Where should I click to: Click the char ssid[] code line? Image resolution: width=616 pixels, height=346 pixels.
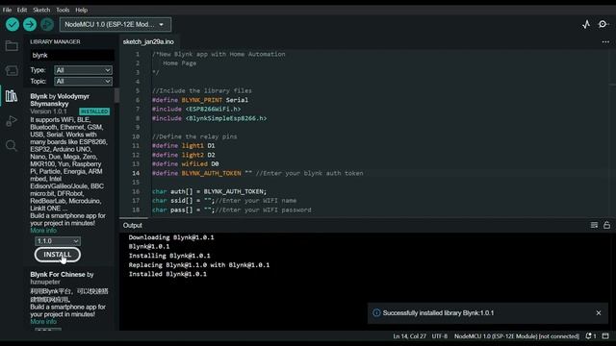click(224, 201)
